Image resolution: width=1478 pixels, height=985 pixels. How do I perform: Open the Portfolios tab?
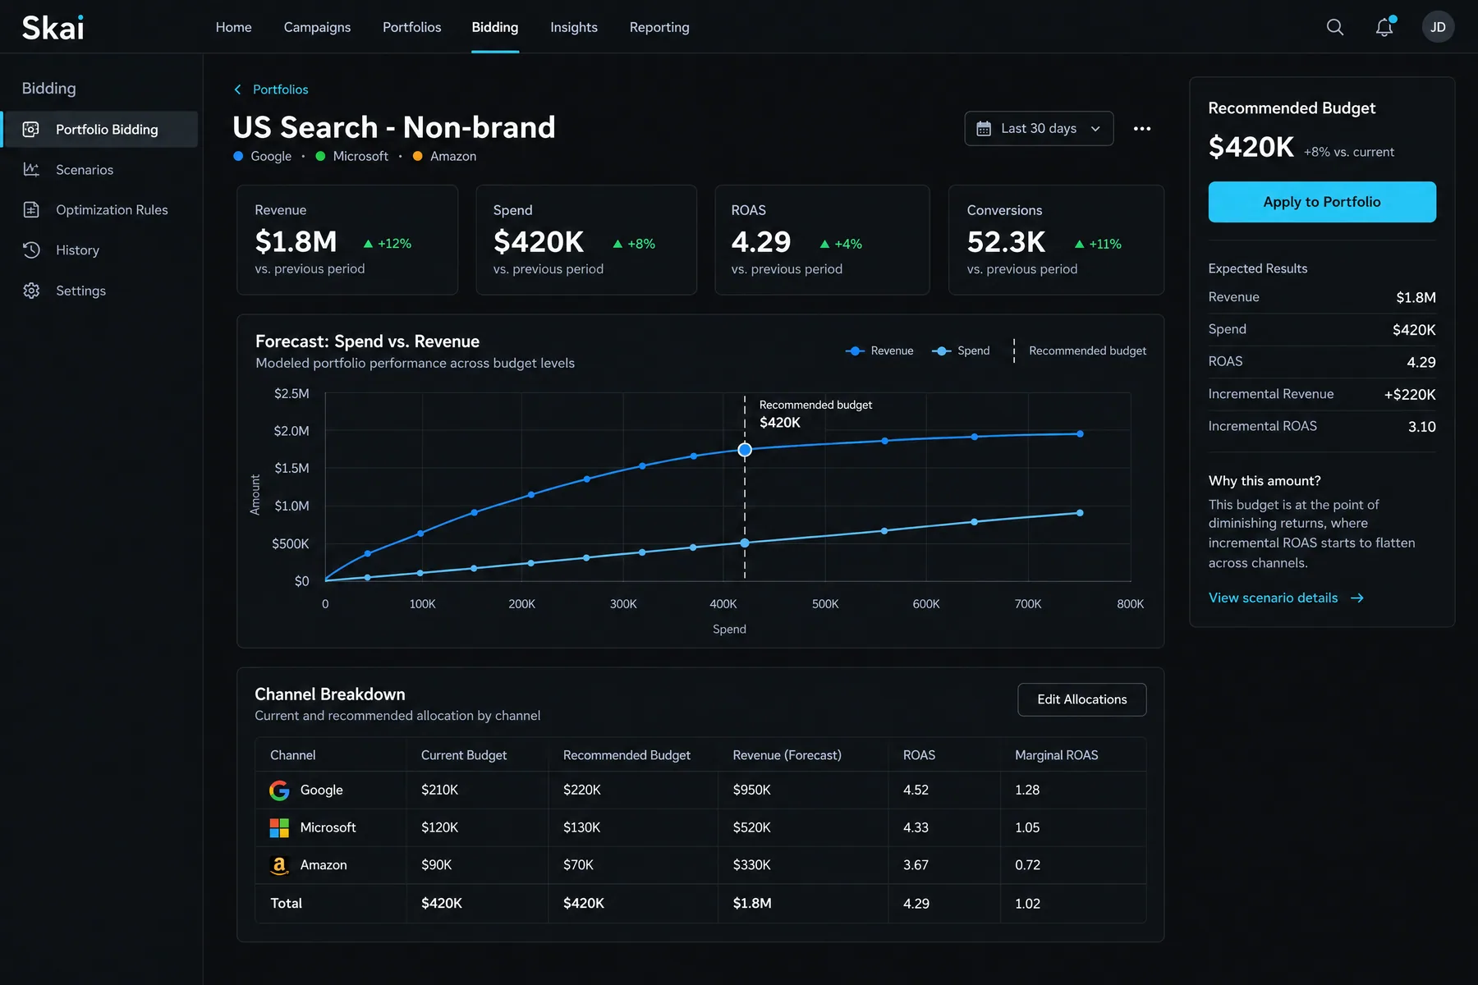coord(411,27)
